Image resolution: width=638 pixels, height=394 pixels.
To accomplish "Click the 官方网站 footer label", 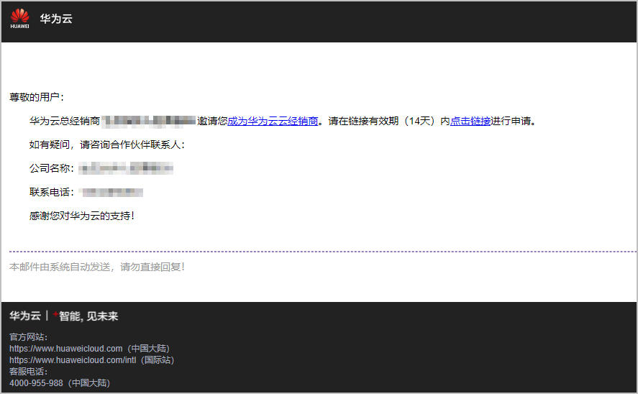I will click(x=29, y=337).
